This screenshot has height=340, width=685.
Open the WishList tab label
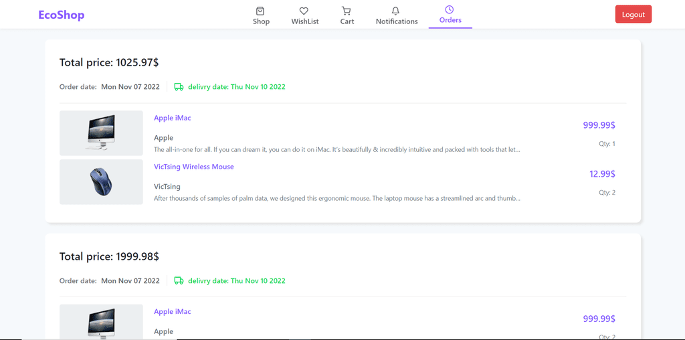coord(305,21)
